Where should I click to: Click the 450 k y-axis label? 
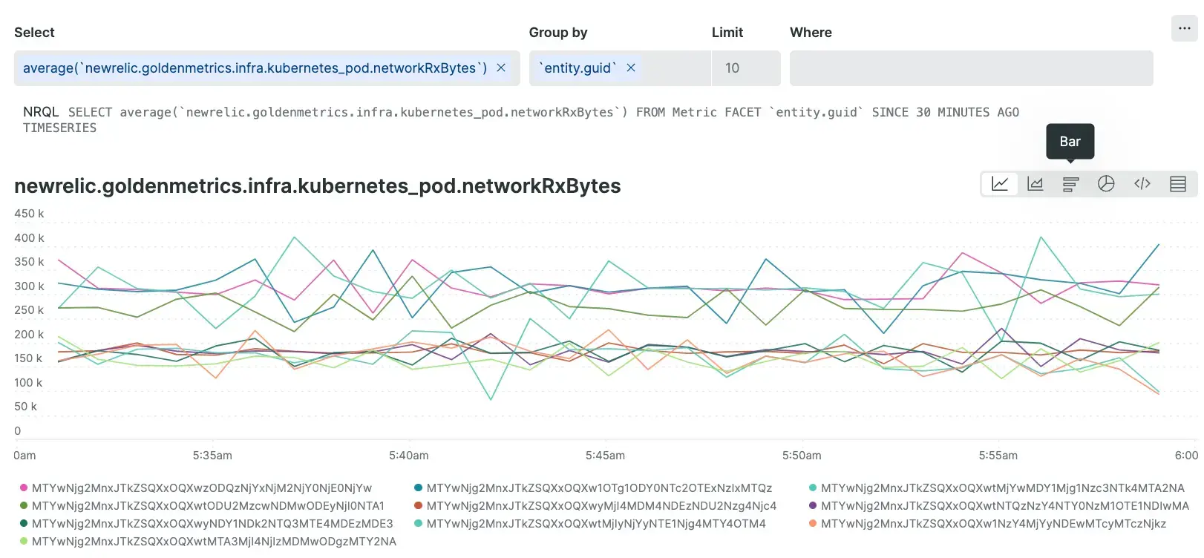(x=29, y=214)
